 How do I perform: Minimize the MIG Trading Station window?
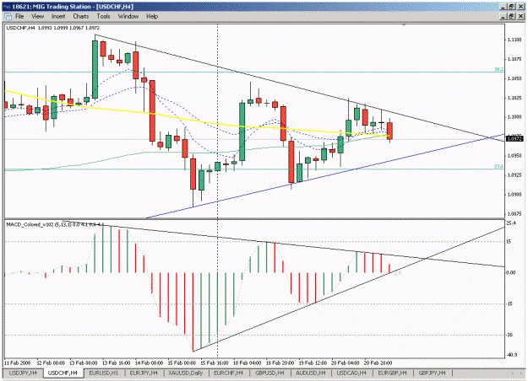point(504,7)
